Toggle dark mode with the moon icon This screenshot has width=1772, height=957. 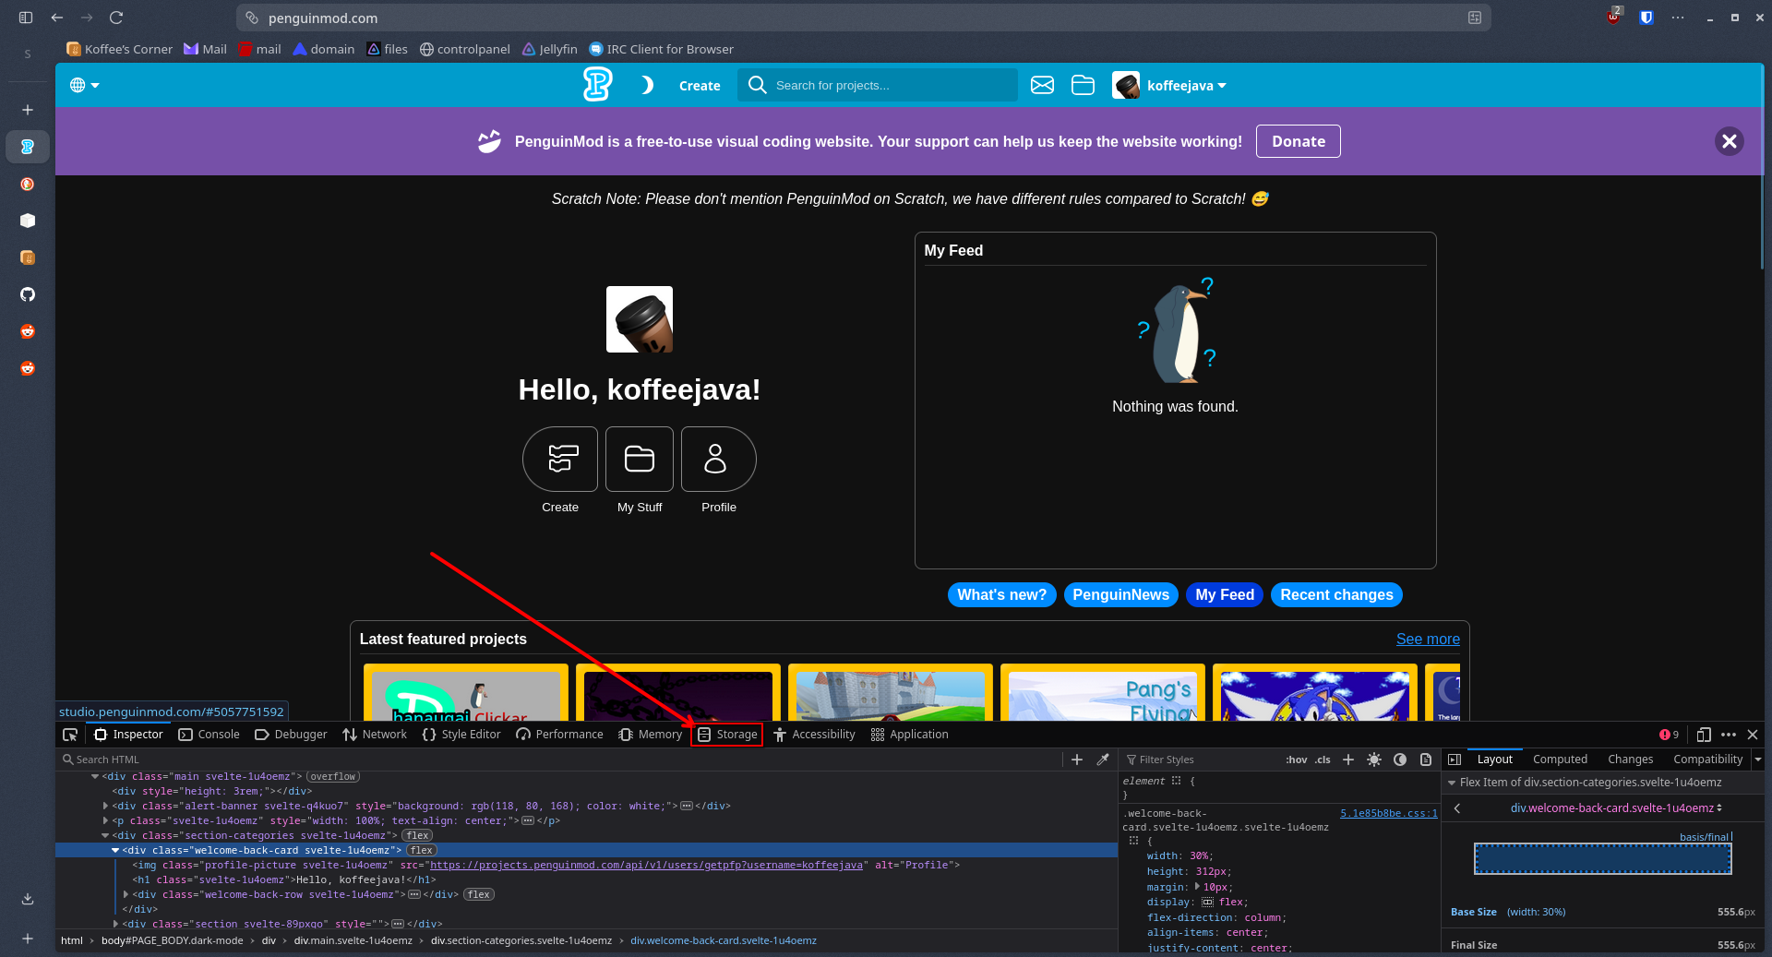(647, 85)
